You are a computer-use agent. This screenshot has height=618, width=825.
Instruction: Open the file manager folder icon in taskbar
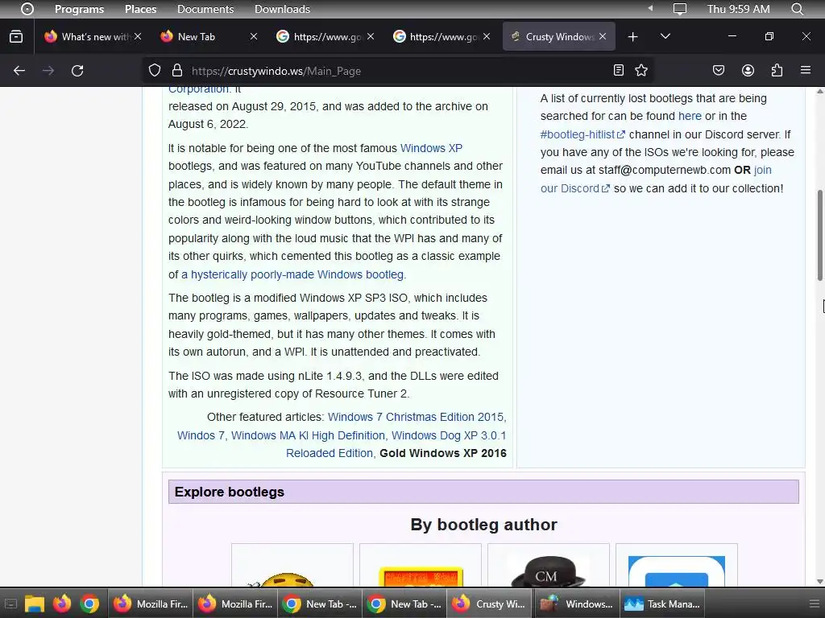pyautogui.click(x=34, y=604)
